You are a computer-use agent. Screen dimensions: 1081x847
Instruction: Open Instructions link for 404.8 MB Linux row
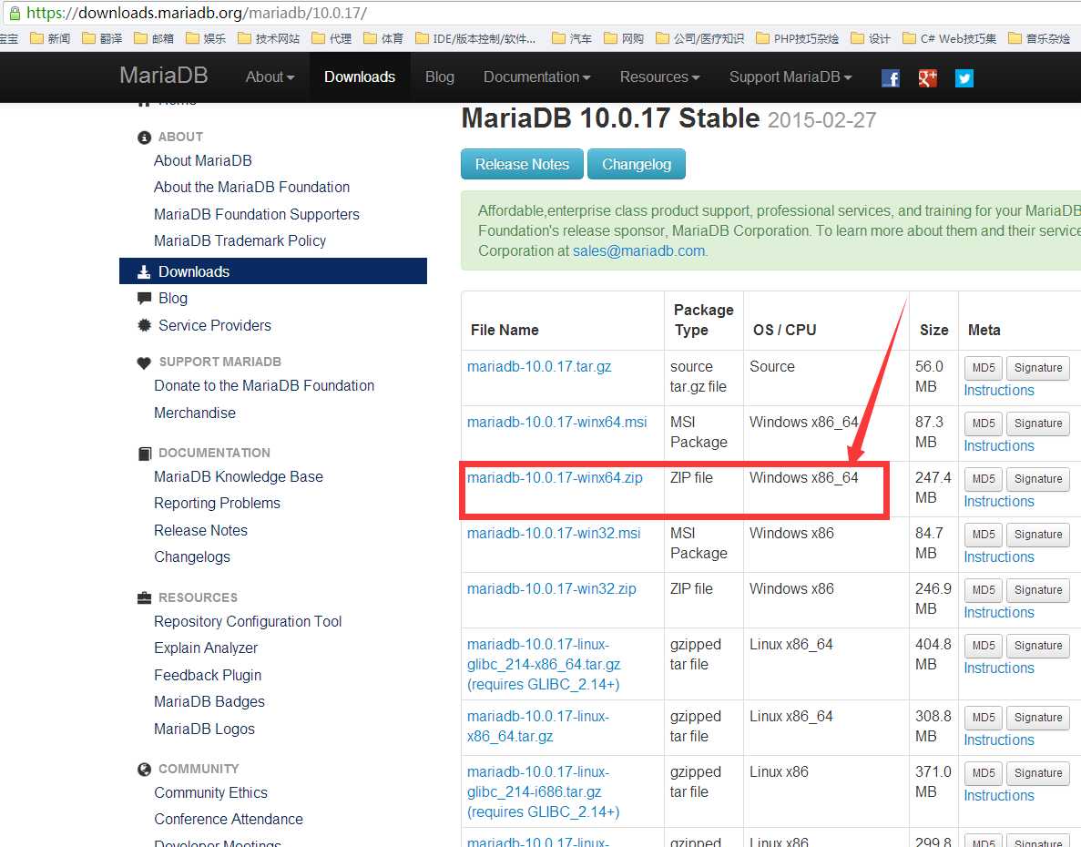[x=999, y=668]
